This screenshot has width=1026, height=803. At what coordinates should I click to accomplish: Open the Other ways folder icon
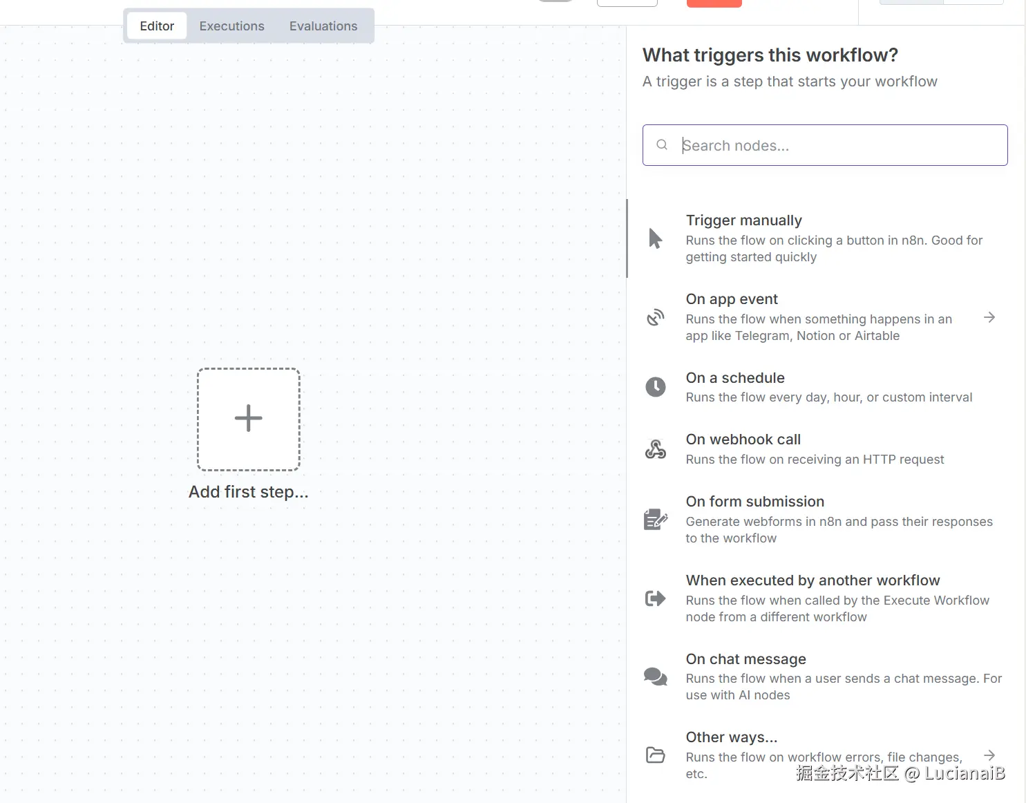coord(655,755)
